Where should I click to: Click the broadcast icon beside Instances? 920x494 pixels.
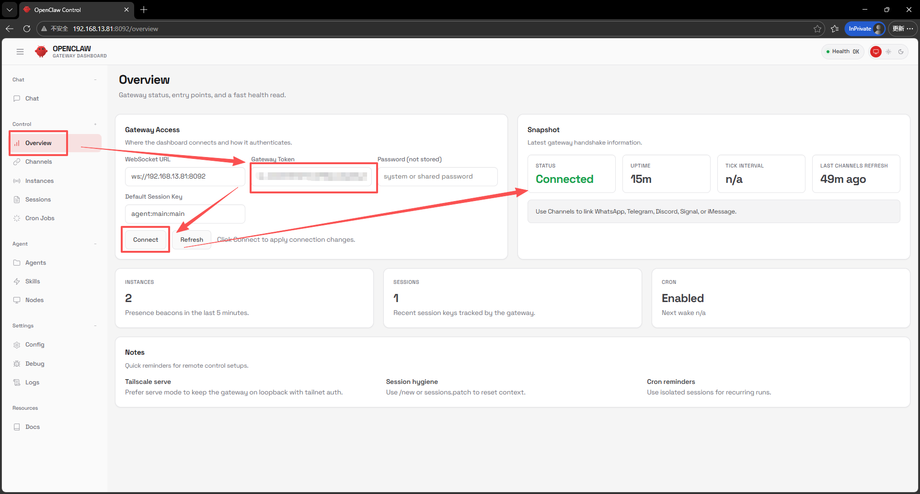point(17,181)
